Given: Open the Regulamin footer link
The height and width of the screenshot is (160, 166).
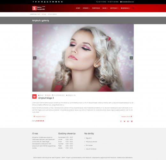Looking at the screenshot, I should 89,138.
